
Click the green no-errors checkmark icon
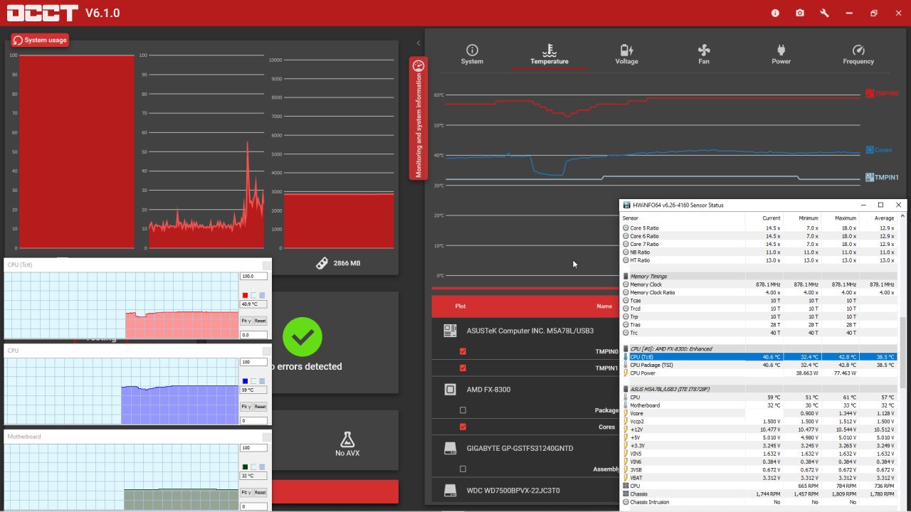tap(302, 337)
